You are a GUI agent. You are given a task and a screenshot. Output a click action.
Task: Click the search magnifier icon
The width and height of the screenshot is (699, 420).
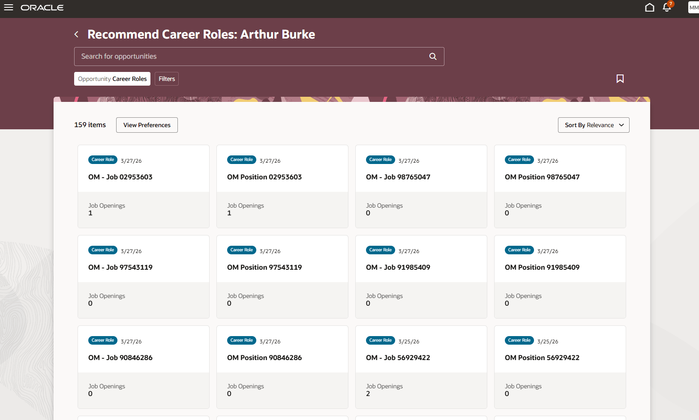pos(433,57)
